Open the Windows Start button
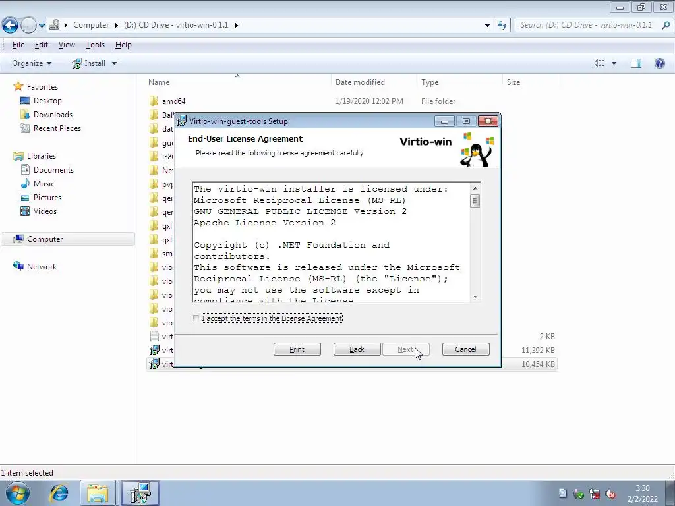 pos(16,493)
